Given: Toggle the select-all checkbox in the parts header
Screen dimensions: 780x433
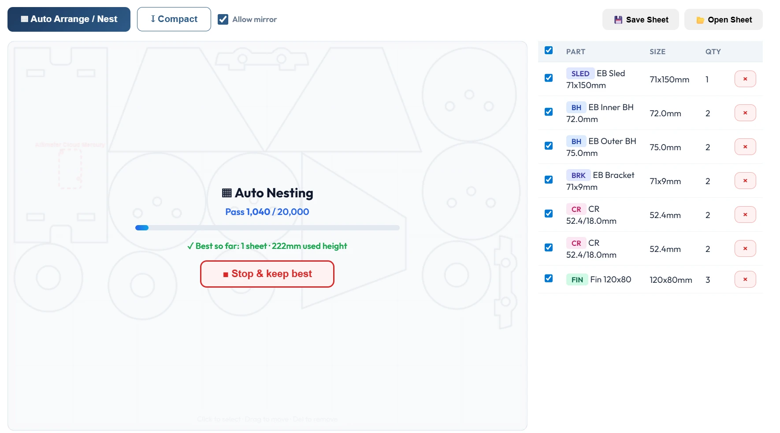Looking at the screenshot, I should (x=548, y=51).
